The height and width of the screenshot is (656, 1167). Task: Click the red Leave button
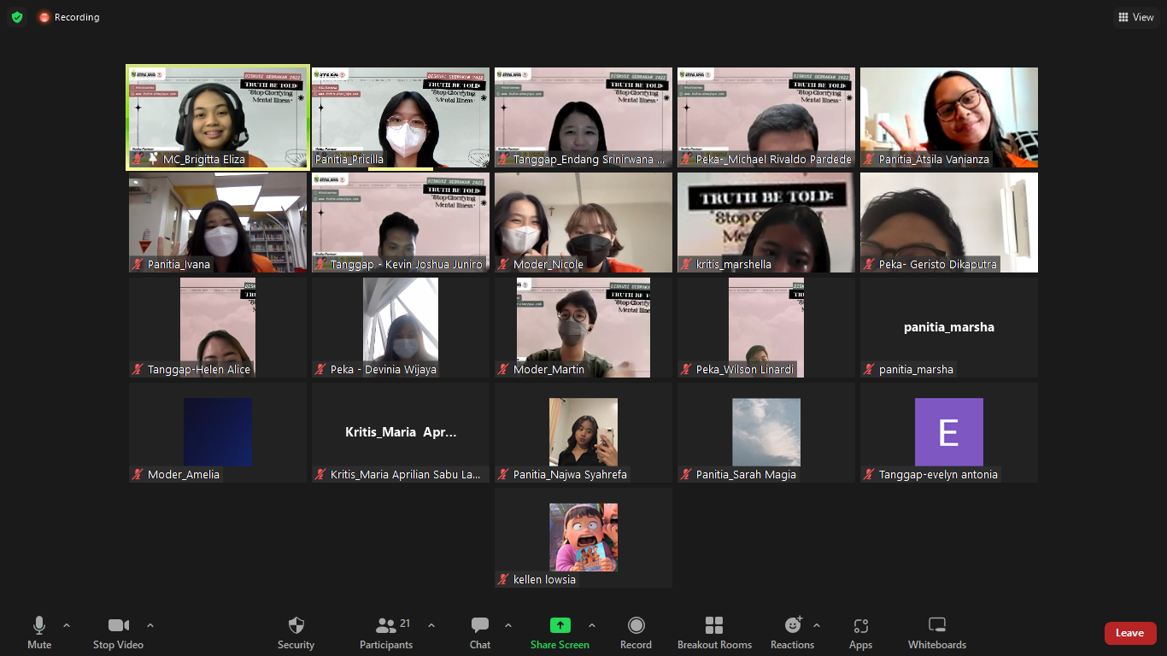[1129, 633]
